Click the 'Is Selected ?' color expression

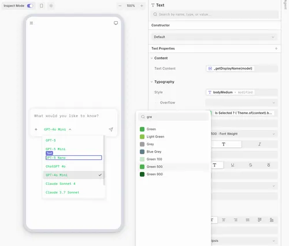[x=244, y=113]
